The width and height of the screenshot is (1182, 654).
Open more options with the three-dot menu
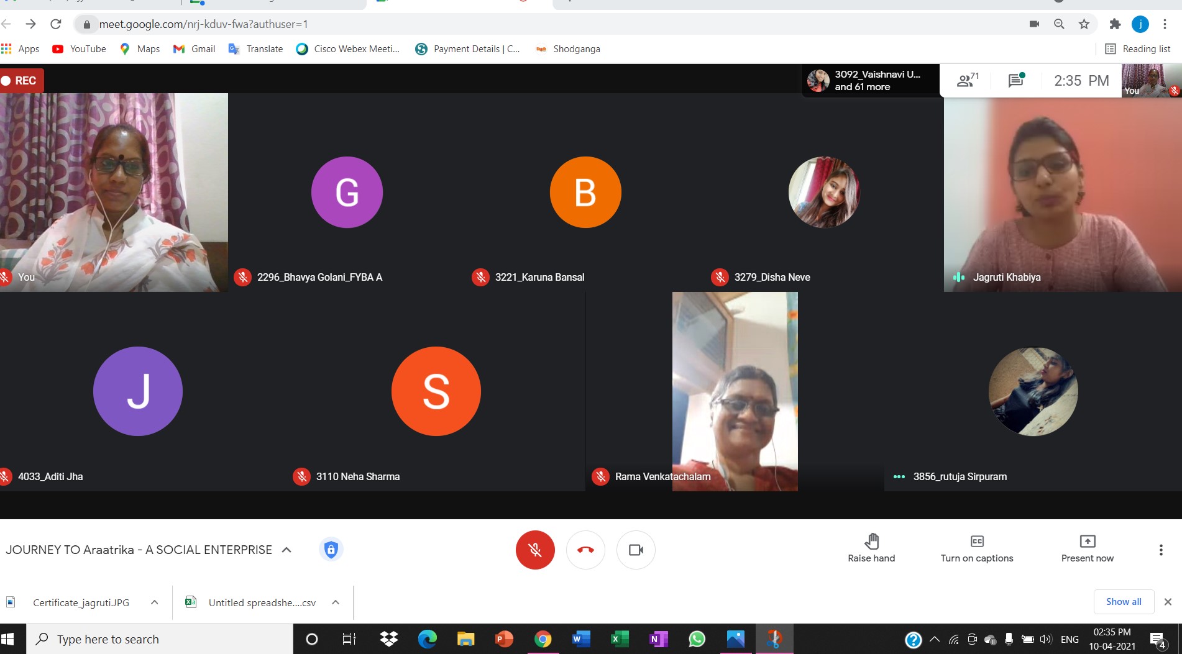pyautogui.click(x=1160, y=550)
